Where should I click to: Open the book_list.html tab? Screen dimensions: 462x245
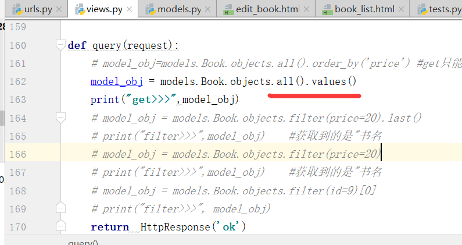pos(363,9)
